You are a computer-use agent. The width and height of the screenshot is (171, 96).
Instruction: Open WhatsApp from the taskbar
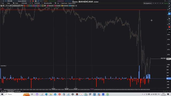[86, 94]
